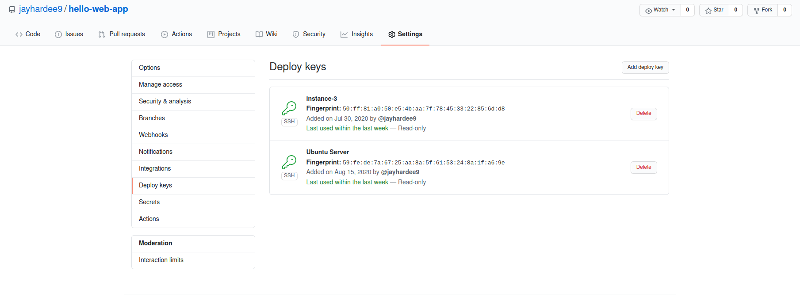This screenshot has width=800, height=301.
Task: Click the star icon in Star button
Action: click(x=708, y=10)
